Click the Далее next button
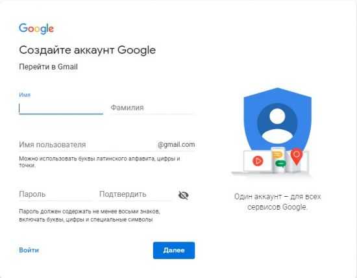The height and width of the screenshot is (278, 357). pyautogui.click(x=174, y=250)
